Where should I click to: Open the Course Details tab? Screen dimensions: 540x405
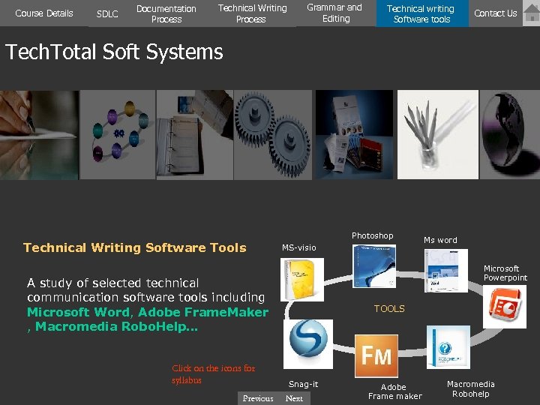(x=44, y=13)
